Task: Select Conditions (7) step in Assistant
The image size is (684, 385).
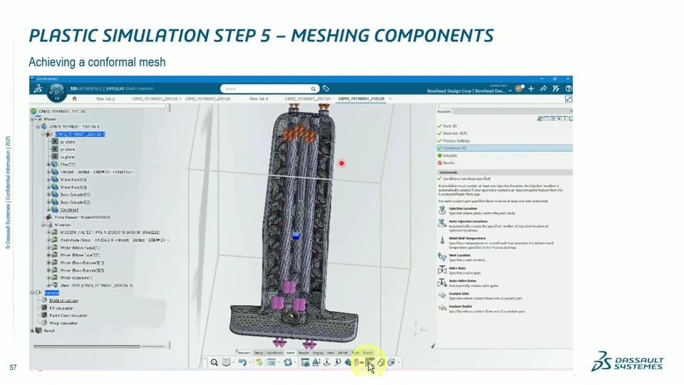Action: [x=504, y=148]
